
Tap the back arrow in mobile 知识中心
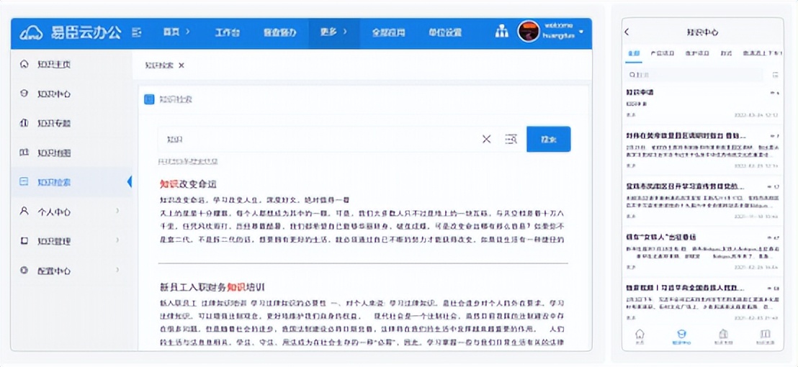(627, 32)
